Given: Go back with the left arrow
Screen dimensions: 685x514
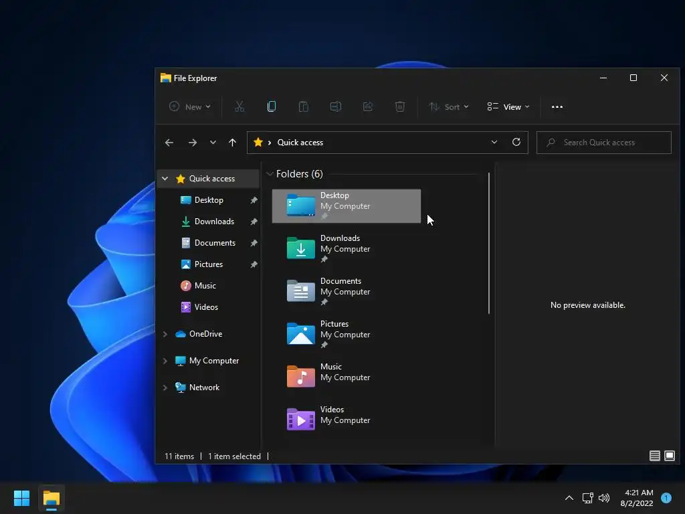Looking at the screenshot, I should [x=169, y=143].
